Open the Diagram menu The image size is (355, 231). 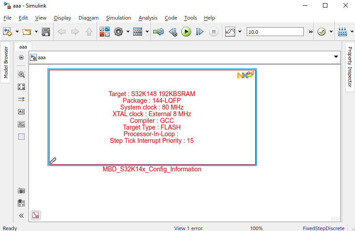tap(89, 18)
